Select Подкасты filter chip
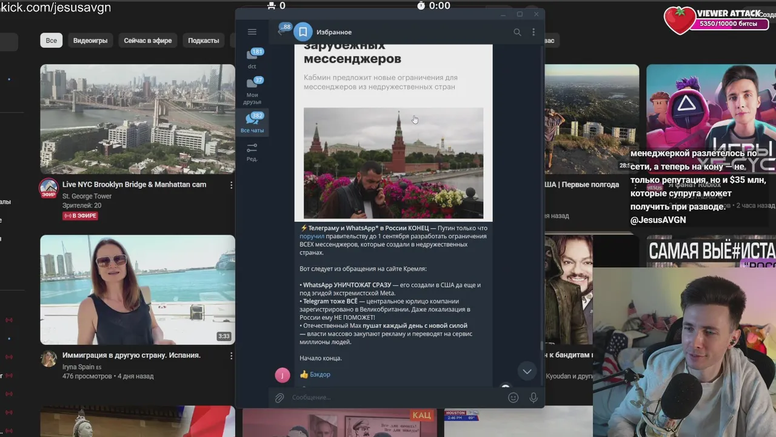Viewport: 776px width, 437px height. 204,41
